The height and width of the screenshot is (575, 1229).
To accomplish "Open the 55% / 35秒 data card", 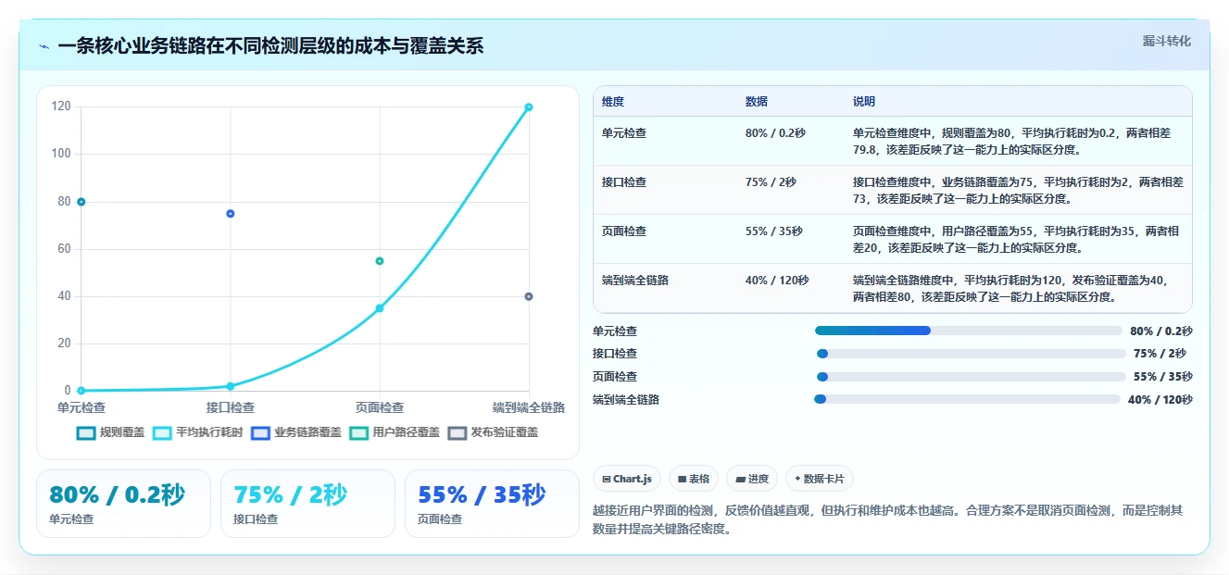I will click(492, 504).
